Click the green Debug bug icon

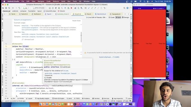pyautogui.click(x=59, y=8)
